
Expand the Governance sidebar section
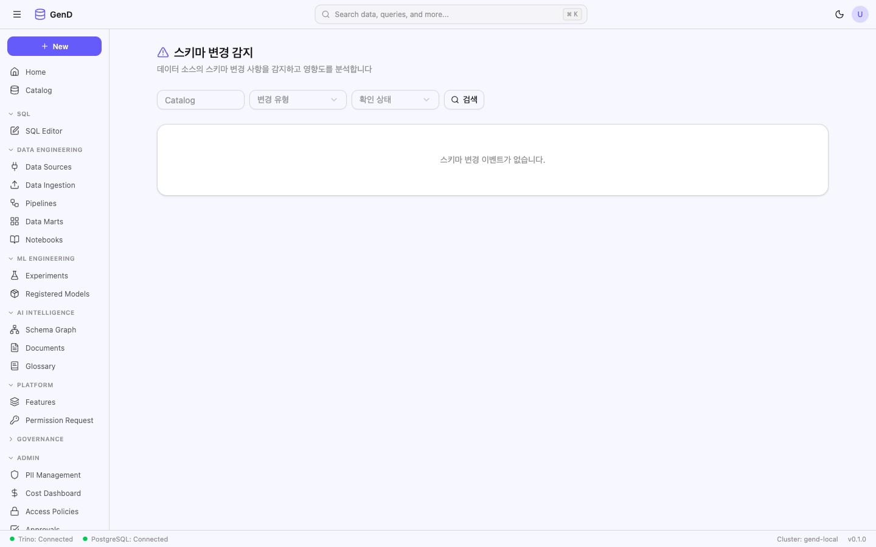pyautogui.click(x=40, y=439)
